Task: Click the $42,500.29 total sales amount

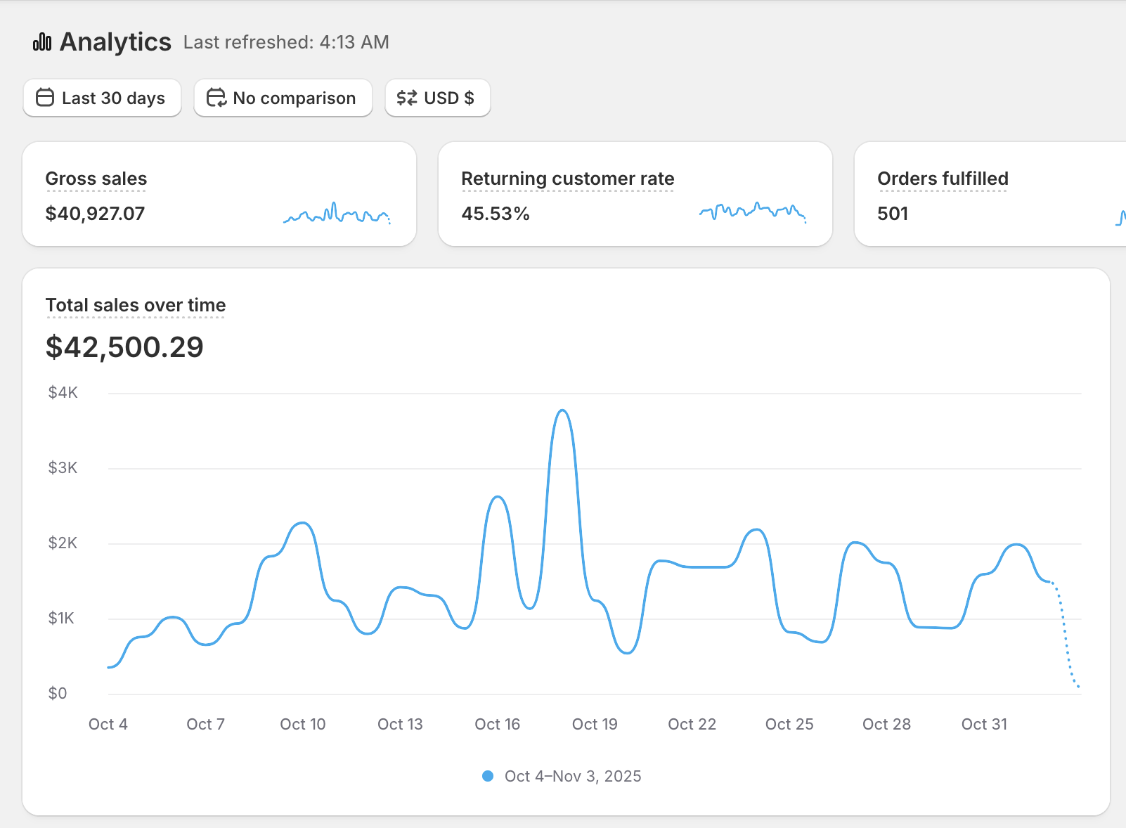Action: tap(124, 347)
